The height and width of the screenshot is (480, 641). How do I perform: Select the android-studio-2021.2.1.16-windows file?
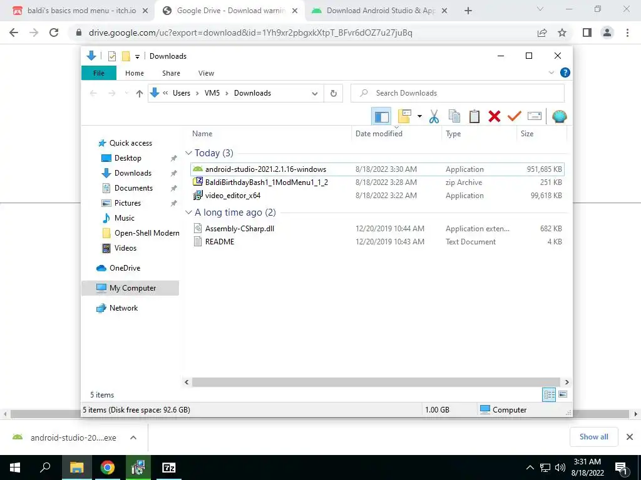[x=377, y=169]
